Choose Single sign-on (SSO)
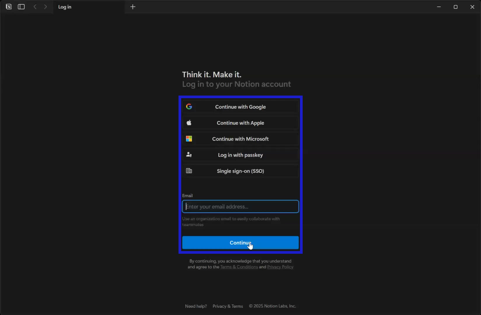Viewport: 481px width, 315px height. pyautogui.click(x=240, y=171)
